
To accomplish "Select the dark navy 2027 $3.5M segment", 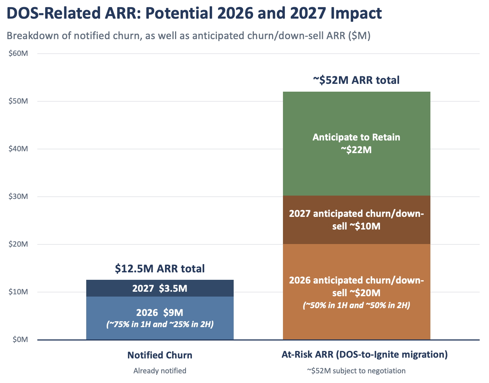I will click(160, 288).
